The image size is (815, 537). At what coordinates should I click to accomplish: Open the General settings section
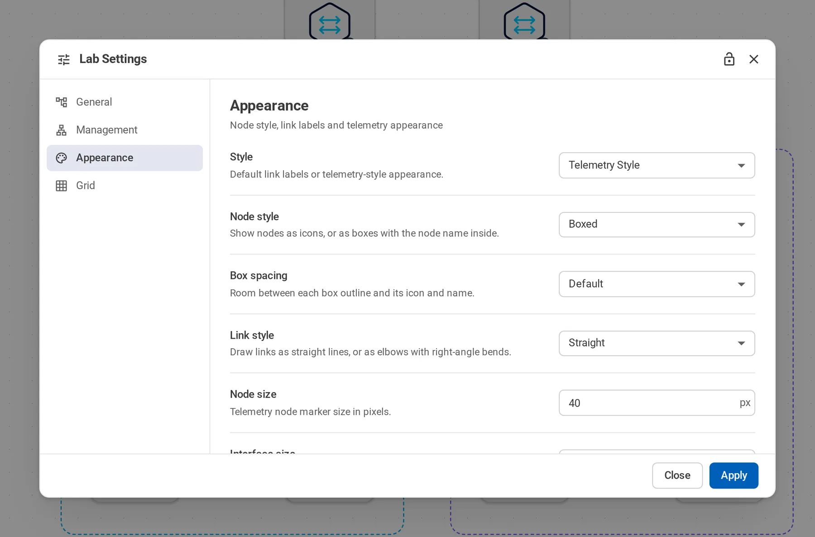[125, 102]
